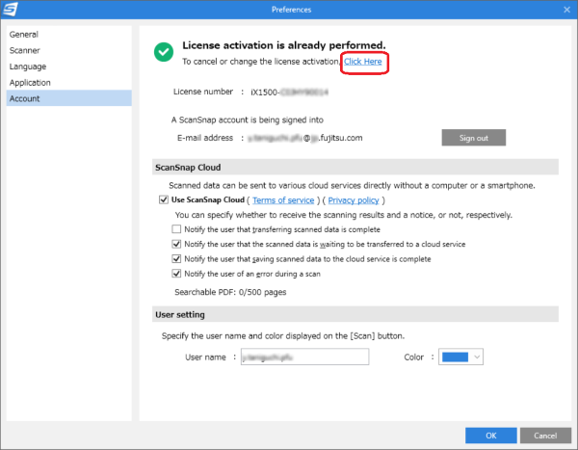Click the E-mail address value ending fujitsu.com

click(304, 138)
